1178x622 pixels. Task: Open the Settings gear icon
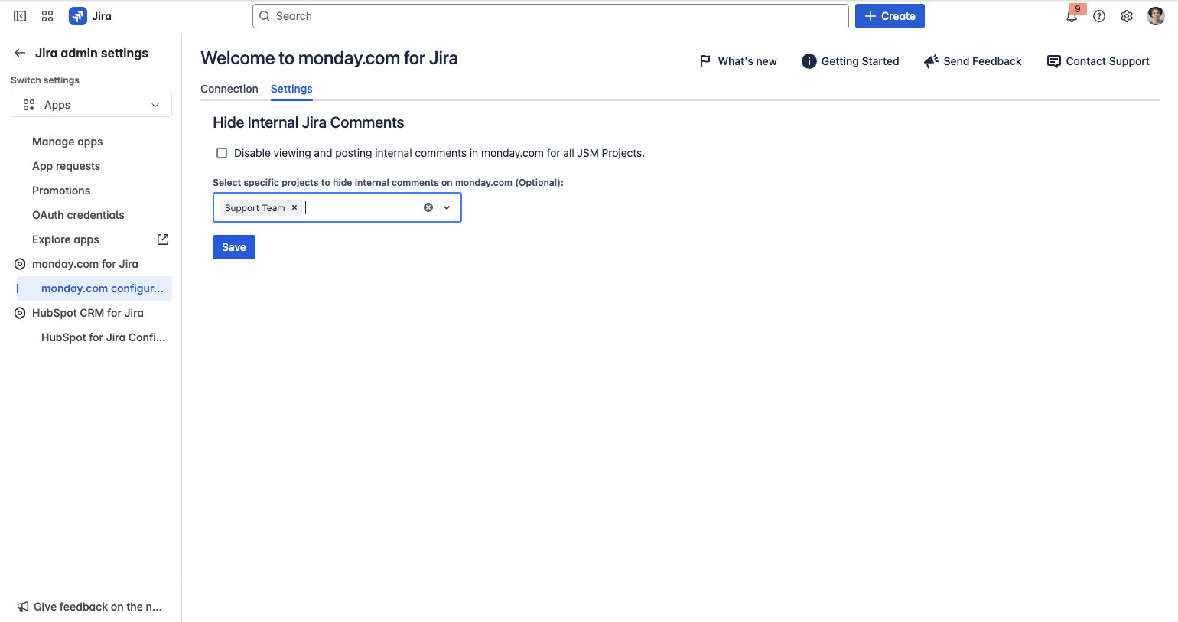[x=1127, y=16]
